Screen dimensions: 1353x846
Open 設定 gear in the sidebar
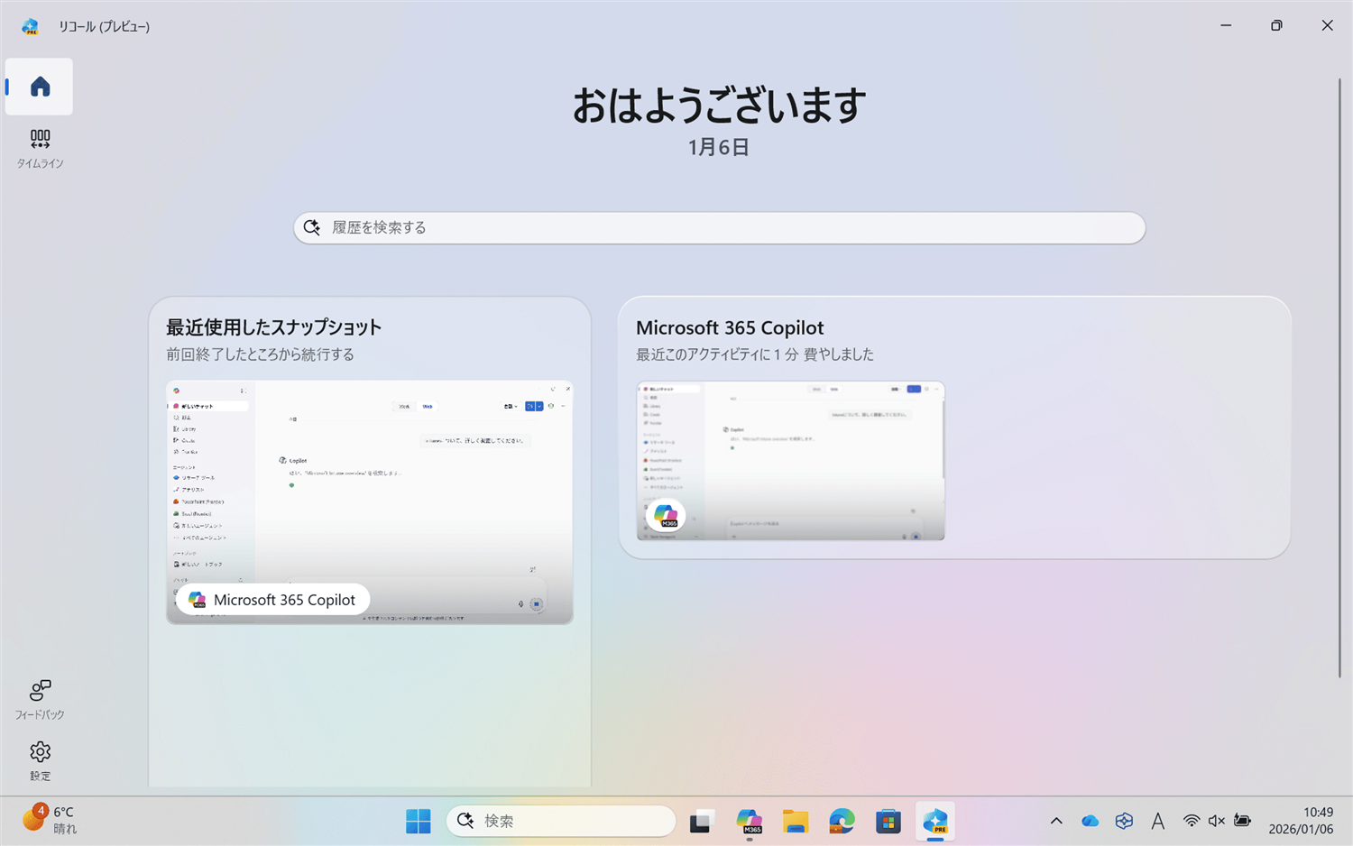pos(40,760)
